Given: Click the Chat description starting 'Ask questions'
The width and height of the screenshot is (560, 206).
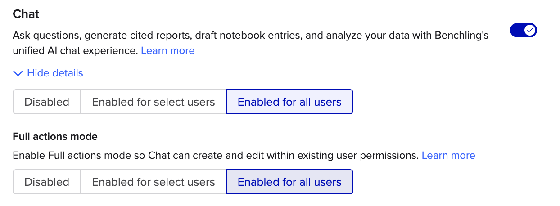Looking at the screenshot, I should [251, 43].
